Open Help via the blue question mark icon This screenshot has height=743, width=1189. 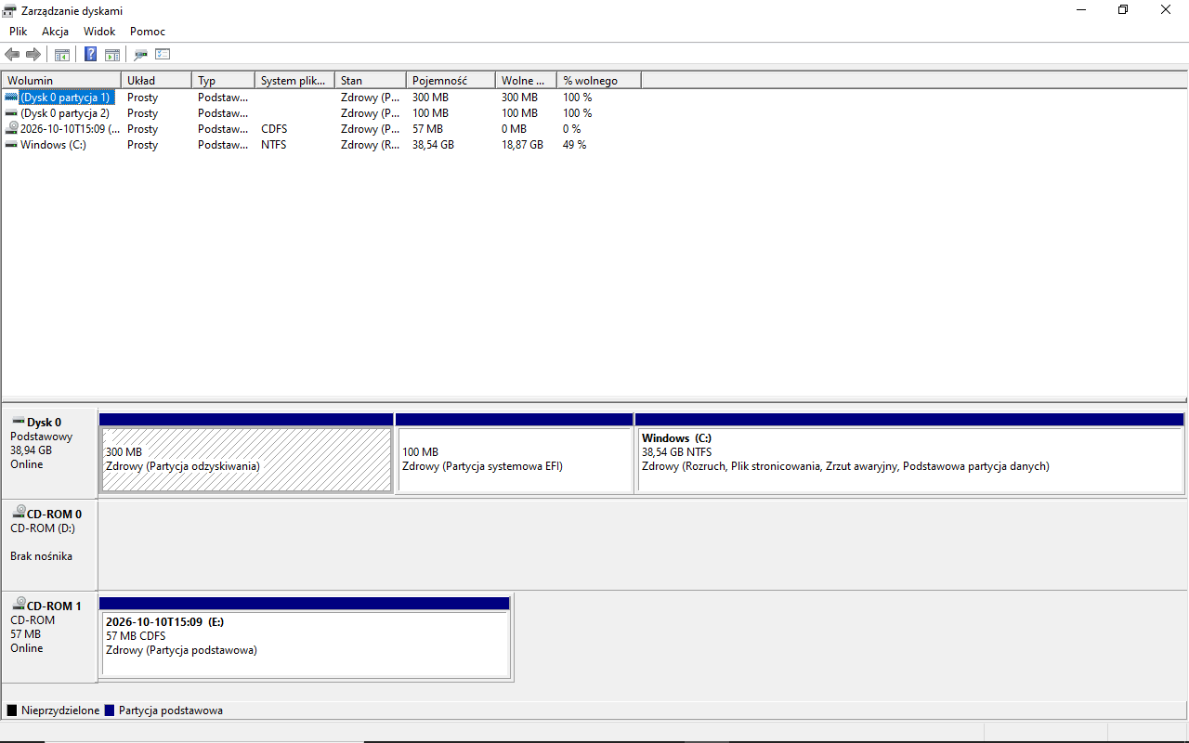point(91,55)
